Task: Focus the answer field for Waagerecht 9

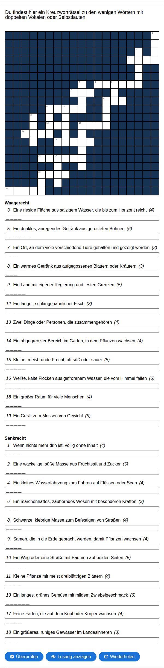Action: [x=82, y=293]
